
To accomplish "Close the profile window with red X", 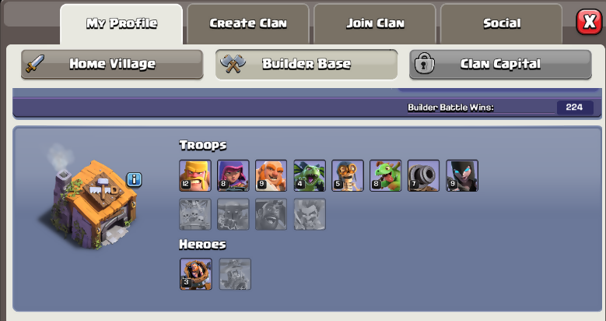I will (589, 22).
